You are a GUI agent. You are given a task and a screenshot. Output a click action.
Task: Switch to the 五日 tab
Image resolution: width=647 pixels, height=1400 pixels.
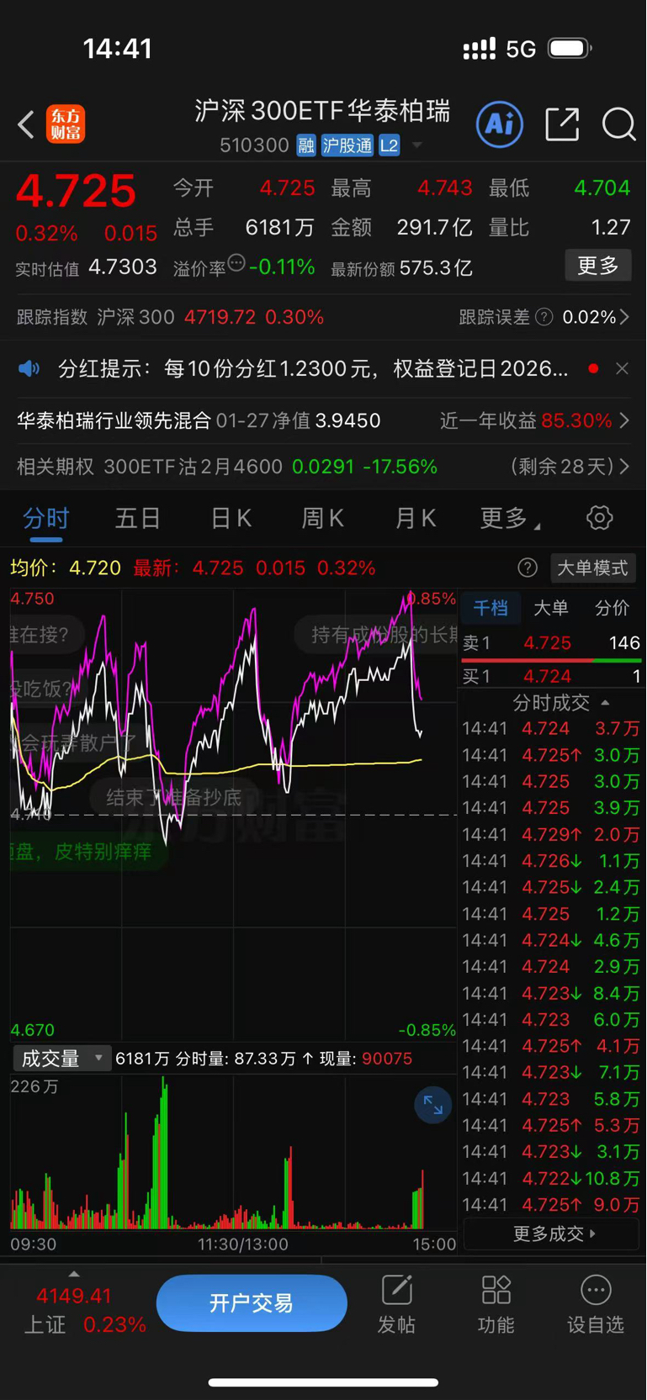pos(137,518)
